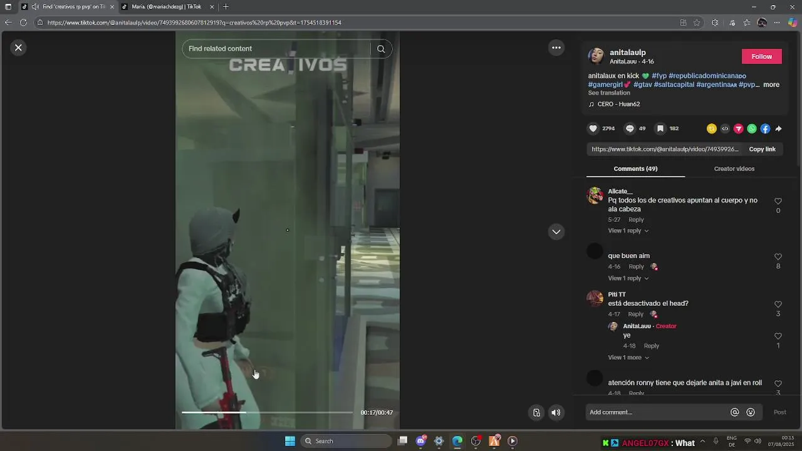The height and width of the screenshot is (451, 802).
Task: Switch to the María (@mariachdezg) browser tab
Action: (167, 7)
